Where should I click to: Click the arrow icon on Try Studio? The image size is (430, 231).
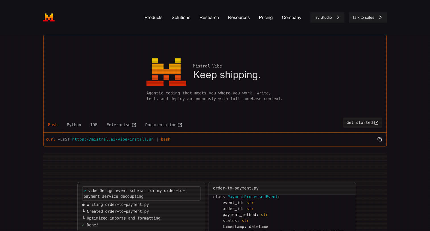338,18
